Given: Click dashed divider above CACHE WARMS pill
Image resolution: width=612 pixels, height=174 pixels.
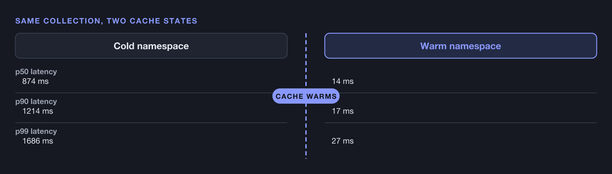Looking at the screenshot, I should pyautogui.click(x=306, y=61).
